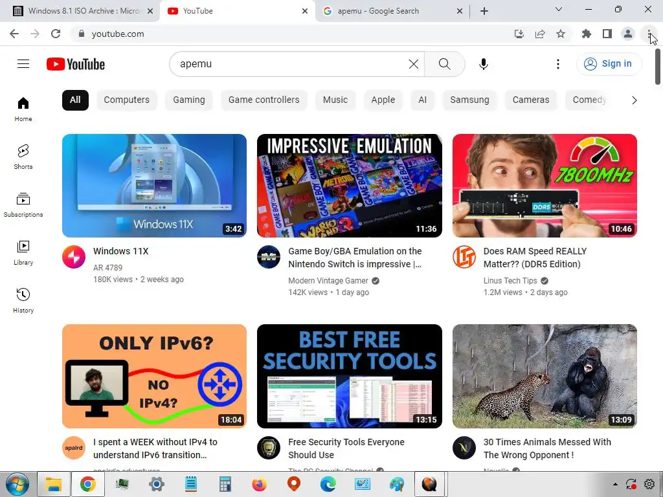
Task: Open Firefox from taskbar
Action: click(259, 484)
